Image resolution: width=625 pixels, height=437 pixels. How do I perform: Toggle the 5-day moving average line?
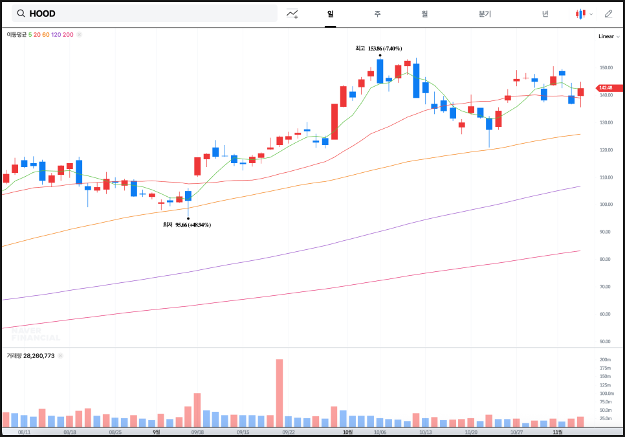coord(30,35)
